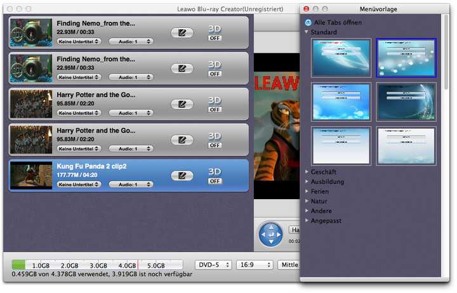457x293 pixels.
Task: Expand the Geschäft template category
Action: point(307,172)
